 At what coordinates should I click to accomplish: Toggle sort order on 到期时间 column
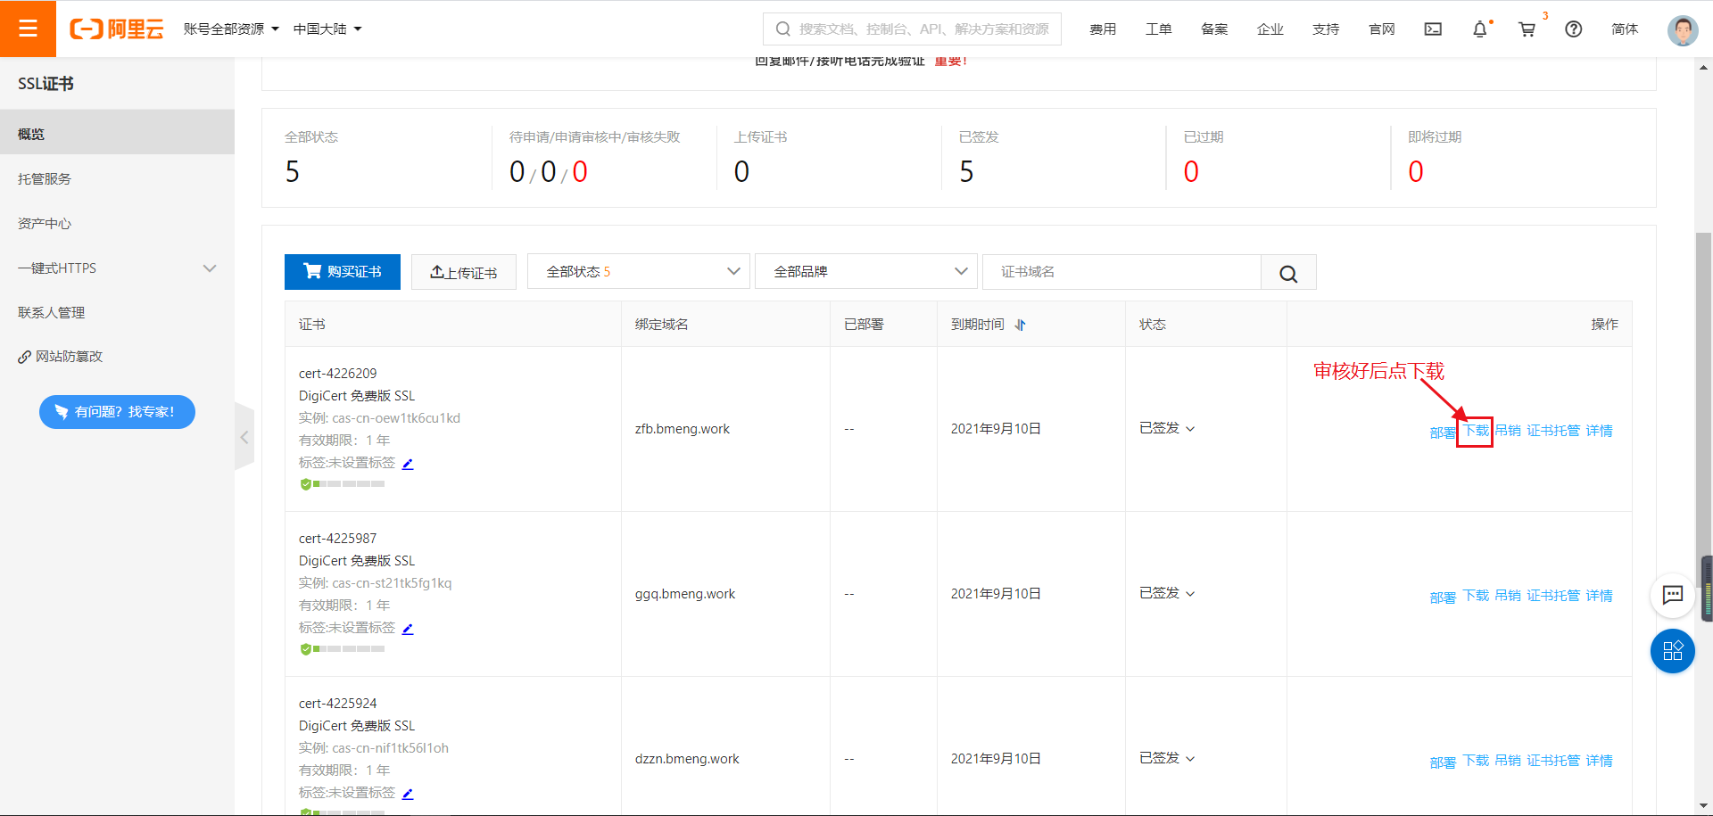point(1021,325)
